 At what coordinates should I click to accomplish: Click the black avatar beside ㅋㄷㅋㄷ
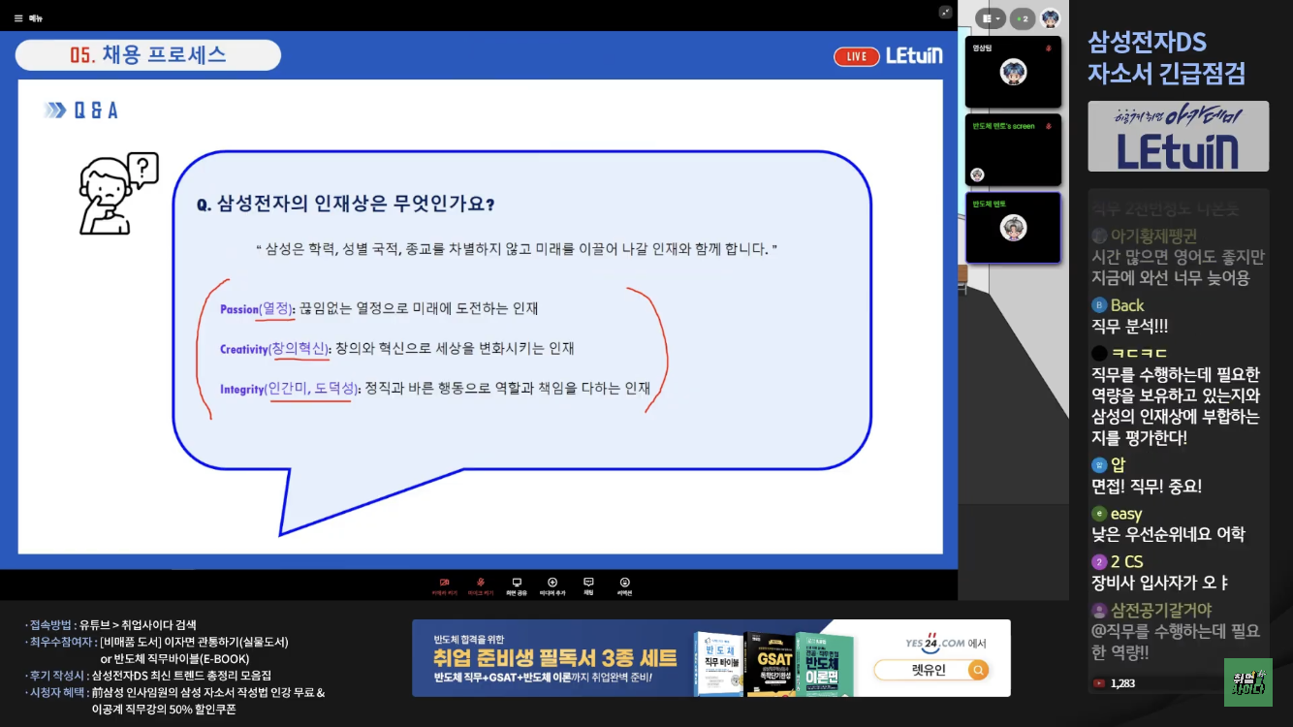tap(1099, 353)
